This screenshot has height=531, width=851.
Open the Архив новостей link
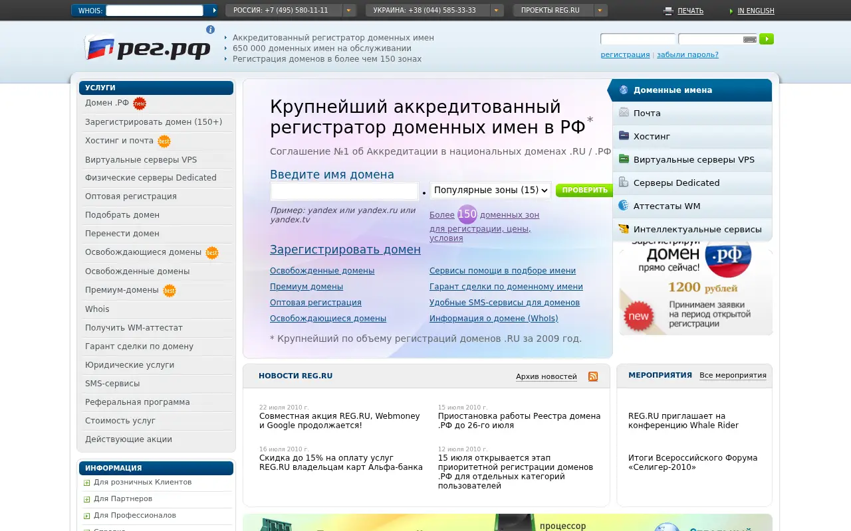pos(547,377)
